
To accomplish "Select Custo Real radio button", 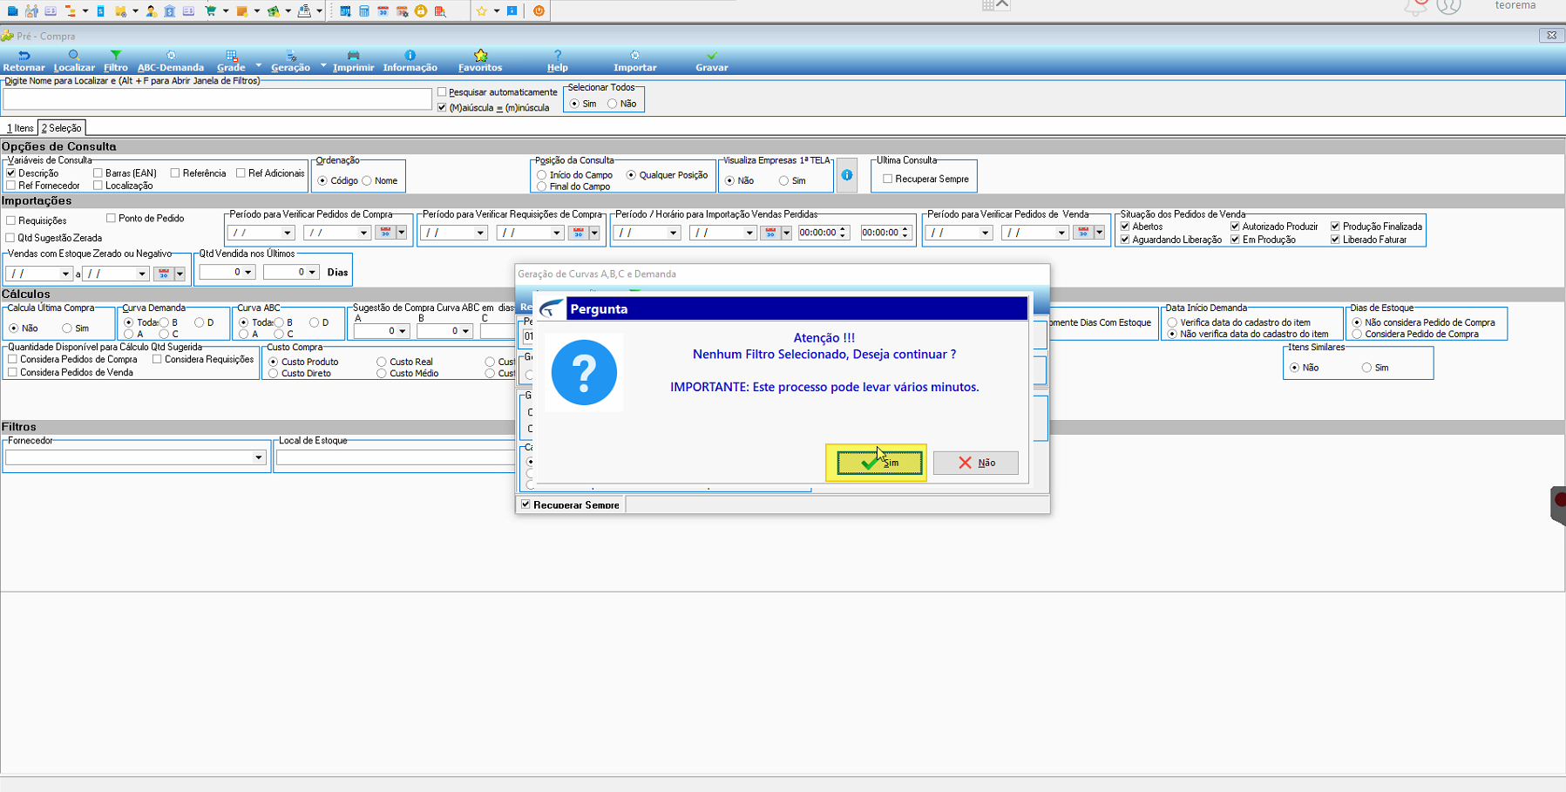I will pos(382,362).
